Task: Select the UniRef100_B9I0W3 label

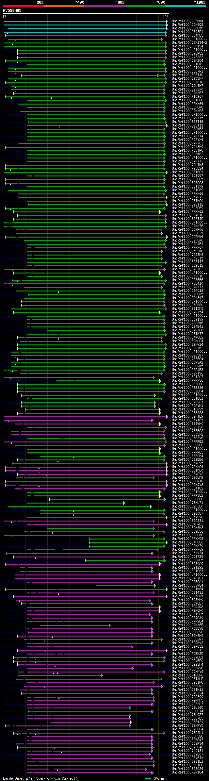Action: (187, 64)
